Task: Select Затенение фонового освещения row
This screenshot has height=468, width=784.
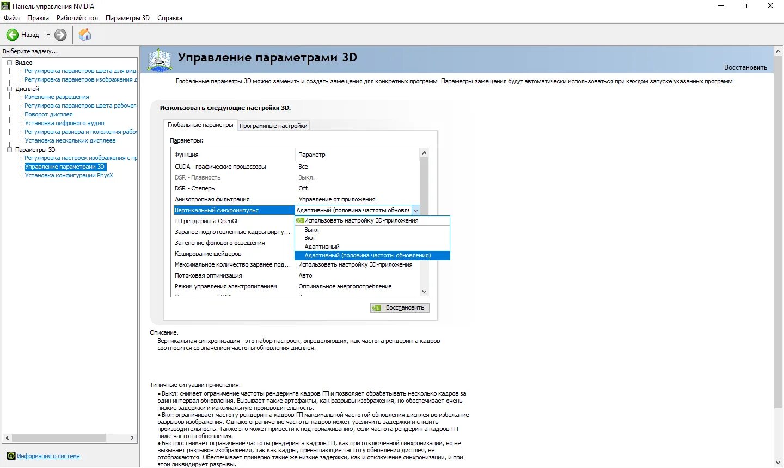Action: point(234,243)
